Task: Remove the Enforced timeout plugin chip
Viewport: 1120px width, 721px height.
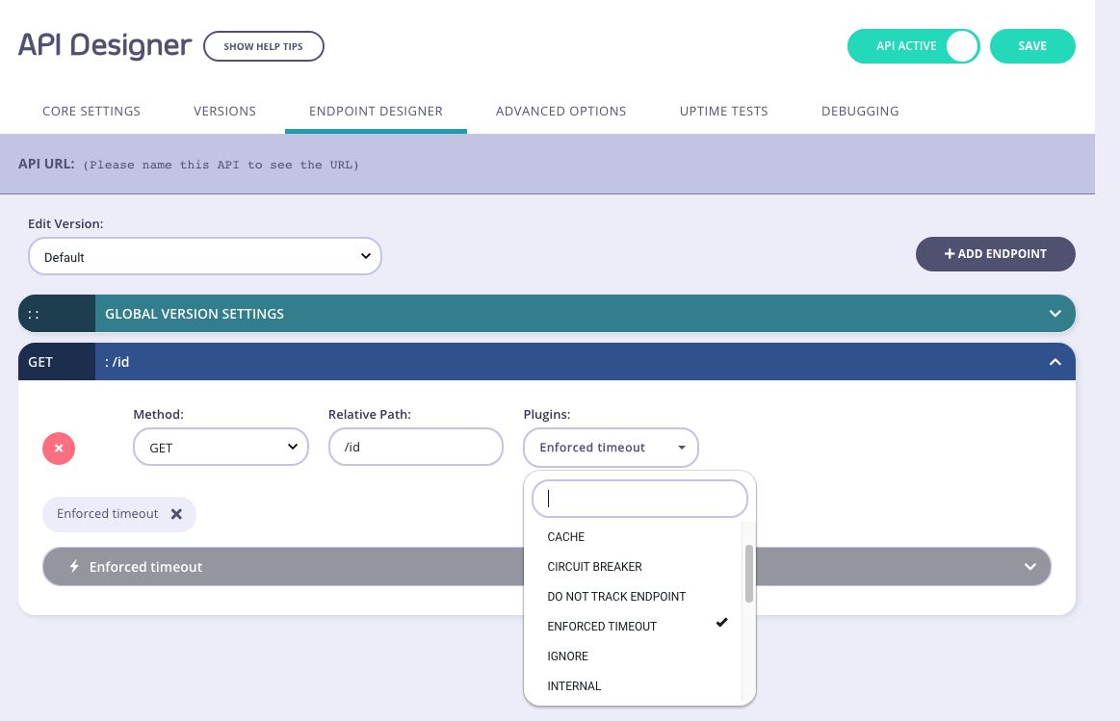Action: tap(177, 514)
